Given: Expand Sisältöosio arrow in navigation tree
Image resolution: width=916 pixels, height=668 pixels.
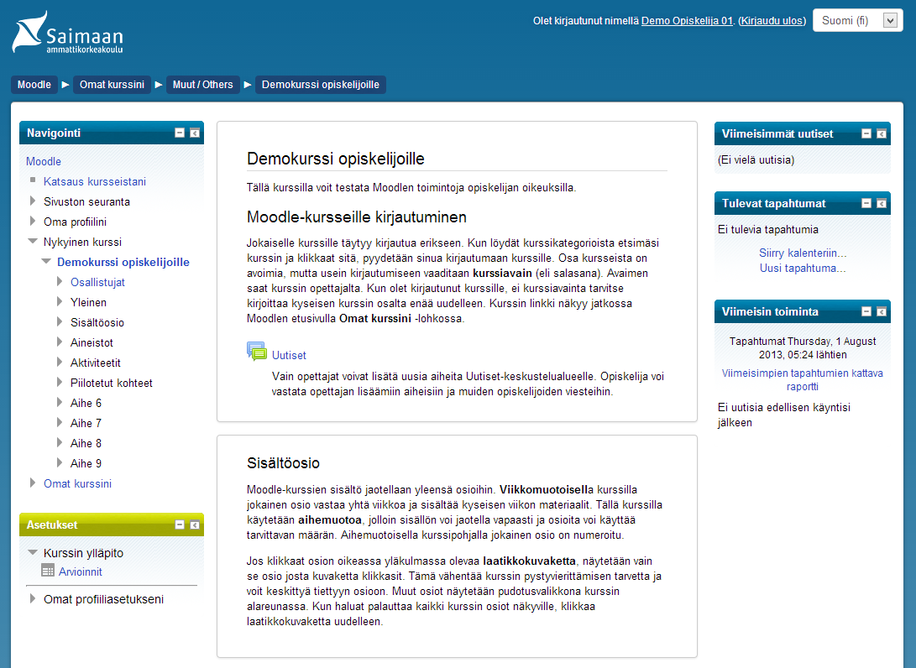Looking at the screenshot, I should pos(60,321).
